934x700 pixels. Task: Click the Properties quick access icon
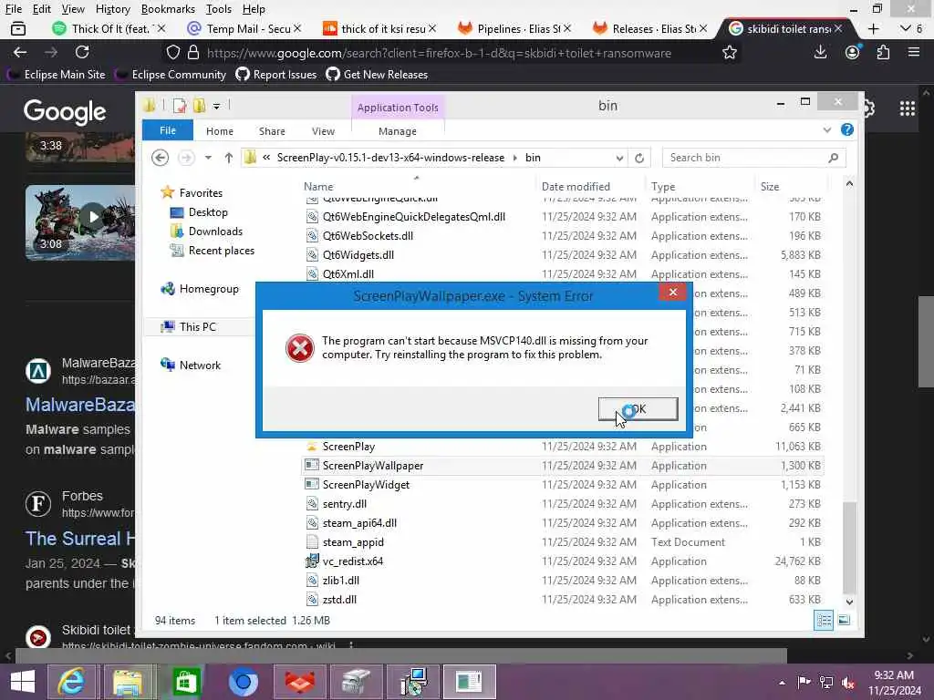(180, 106)
